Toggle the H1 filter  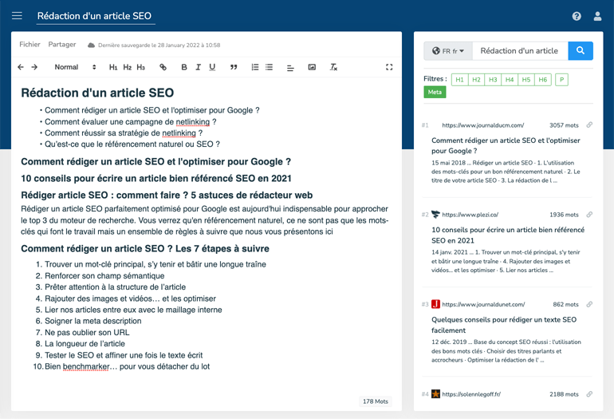click(x=459, y=80)
